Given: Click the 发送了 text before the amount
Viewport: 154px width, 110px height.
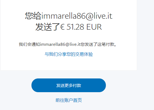Looking at the screenshot, I should point(48,27).
